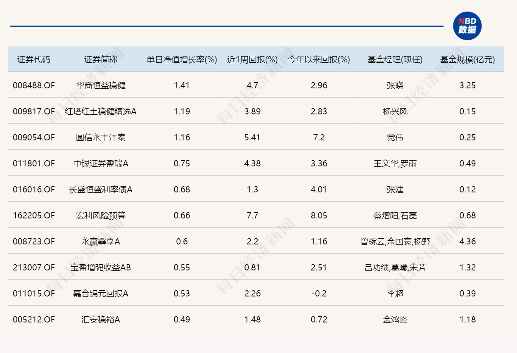Click managers 蔡熠阳,石磊
Viewport: 517px width, 353px height.
tap(394, 216)
